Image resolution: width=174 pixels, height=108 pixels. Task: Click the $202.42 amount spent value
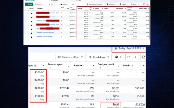(x=64, y=88)
